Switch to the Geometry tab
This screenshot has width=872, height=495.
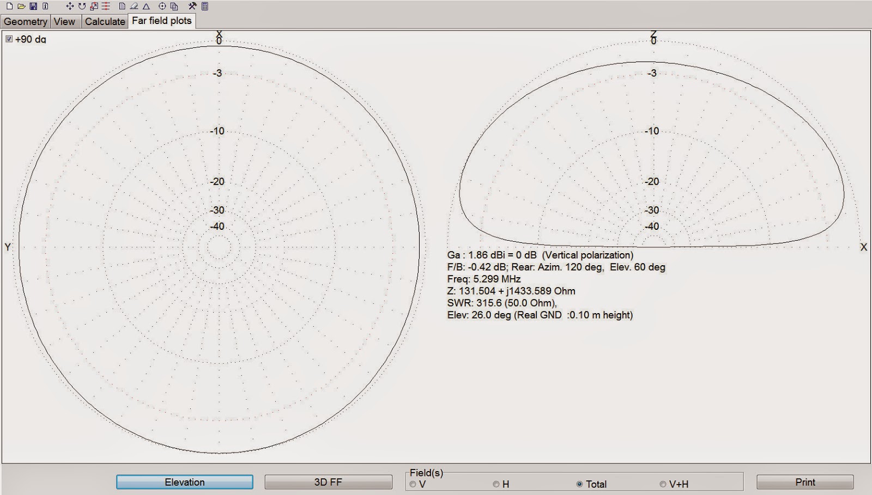click(26, 22)
